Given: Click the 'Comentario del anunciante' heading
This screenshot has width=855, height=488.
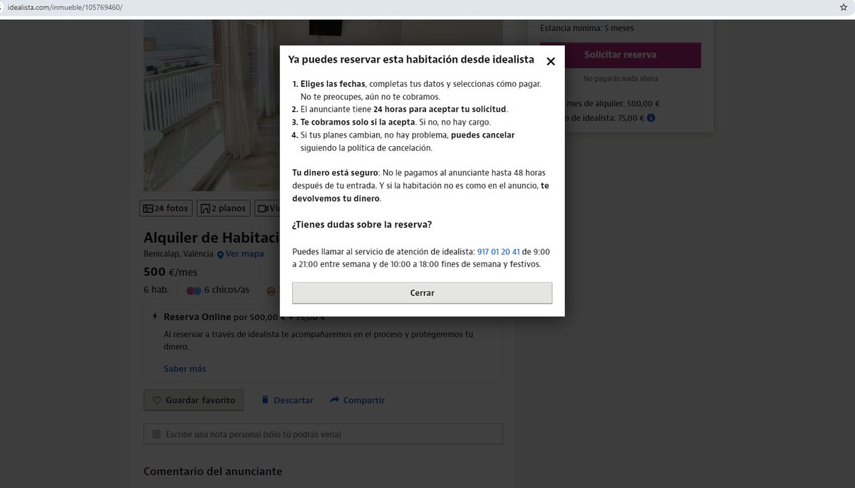Looking at the screenshot, I should pyautogui.click(x=213, y=472).
